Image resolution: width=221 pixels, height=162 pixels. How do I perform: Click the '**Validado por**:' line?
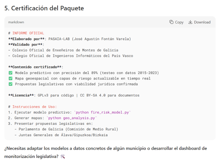[x=26, y=45]
